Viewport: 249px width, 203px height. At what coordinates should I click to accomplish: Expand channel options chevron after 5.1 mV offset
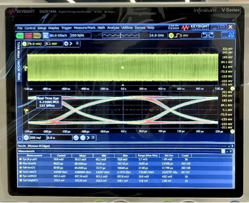(x=71, y=44)
